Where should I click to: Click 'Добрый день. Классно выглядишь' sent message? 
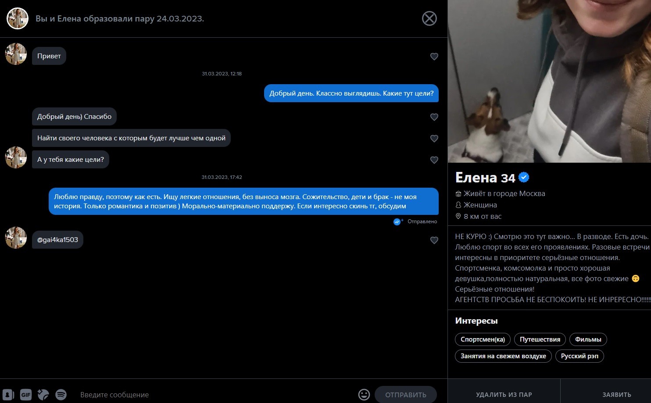click(x=351, y=93)
